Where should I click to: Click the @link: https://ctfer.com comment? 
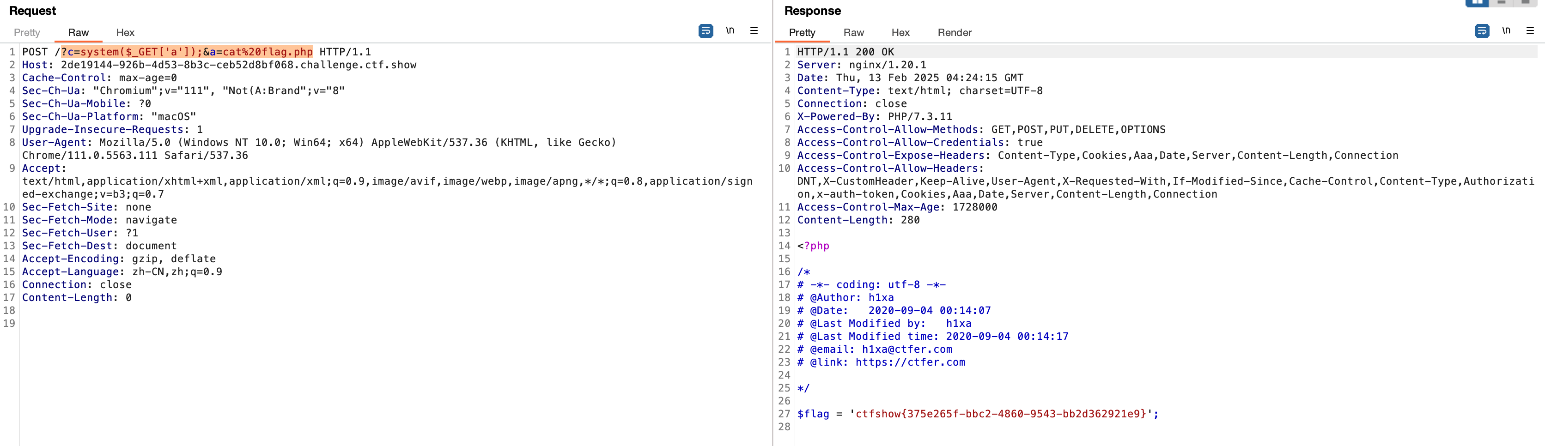[881, 362]
